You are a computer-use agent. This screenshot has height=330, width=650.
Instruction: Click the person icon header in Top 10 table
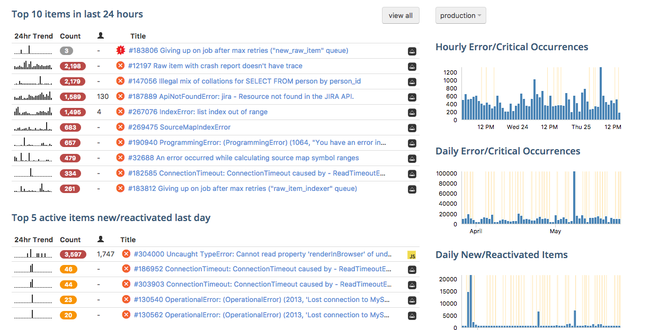click(x=101, y=36)
